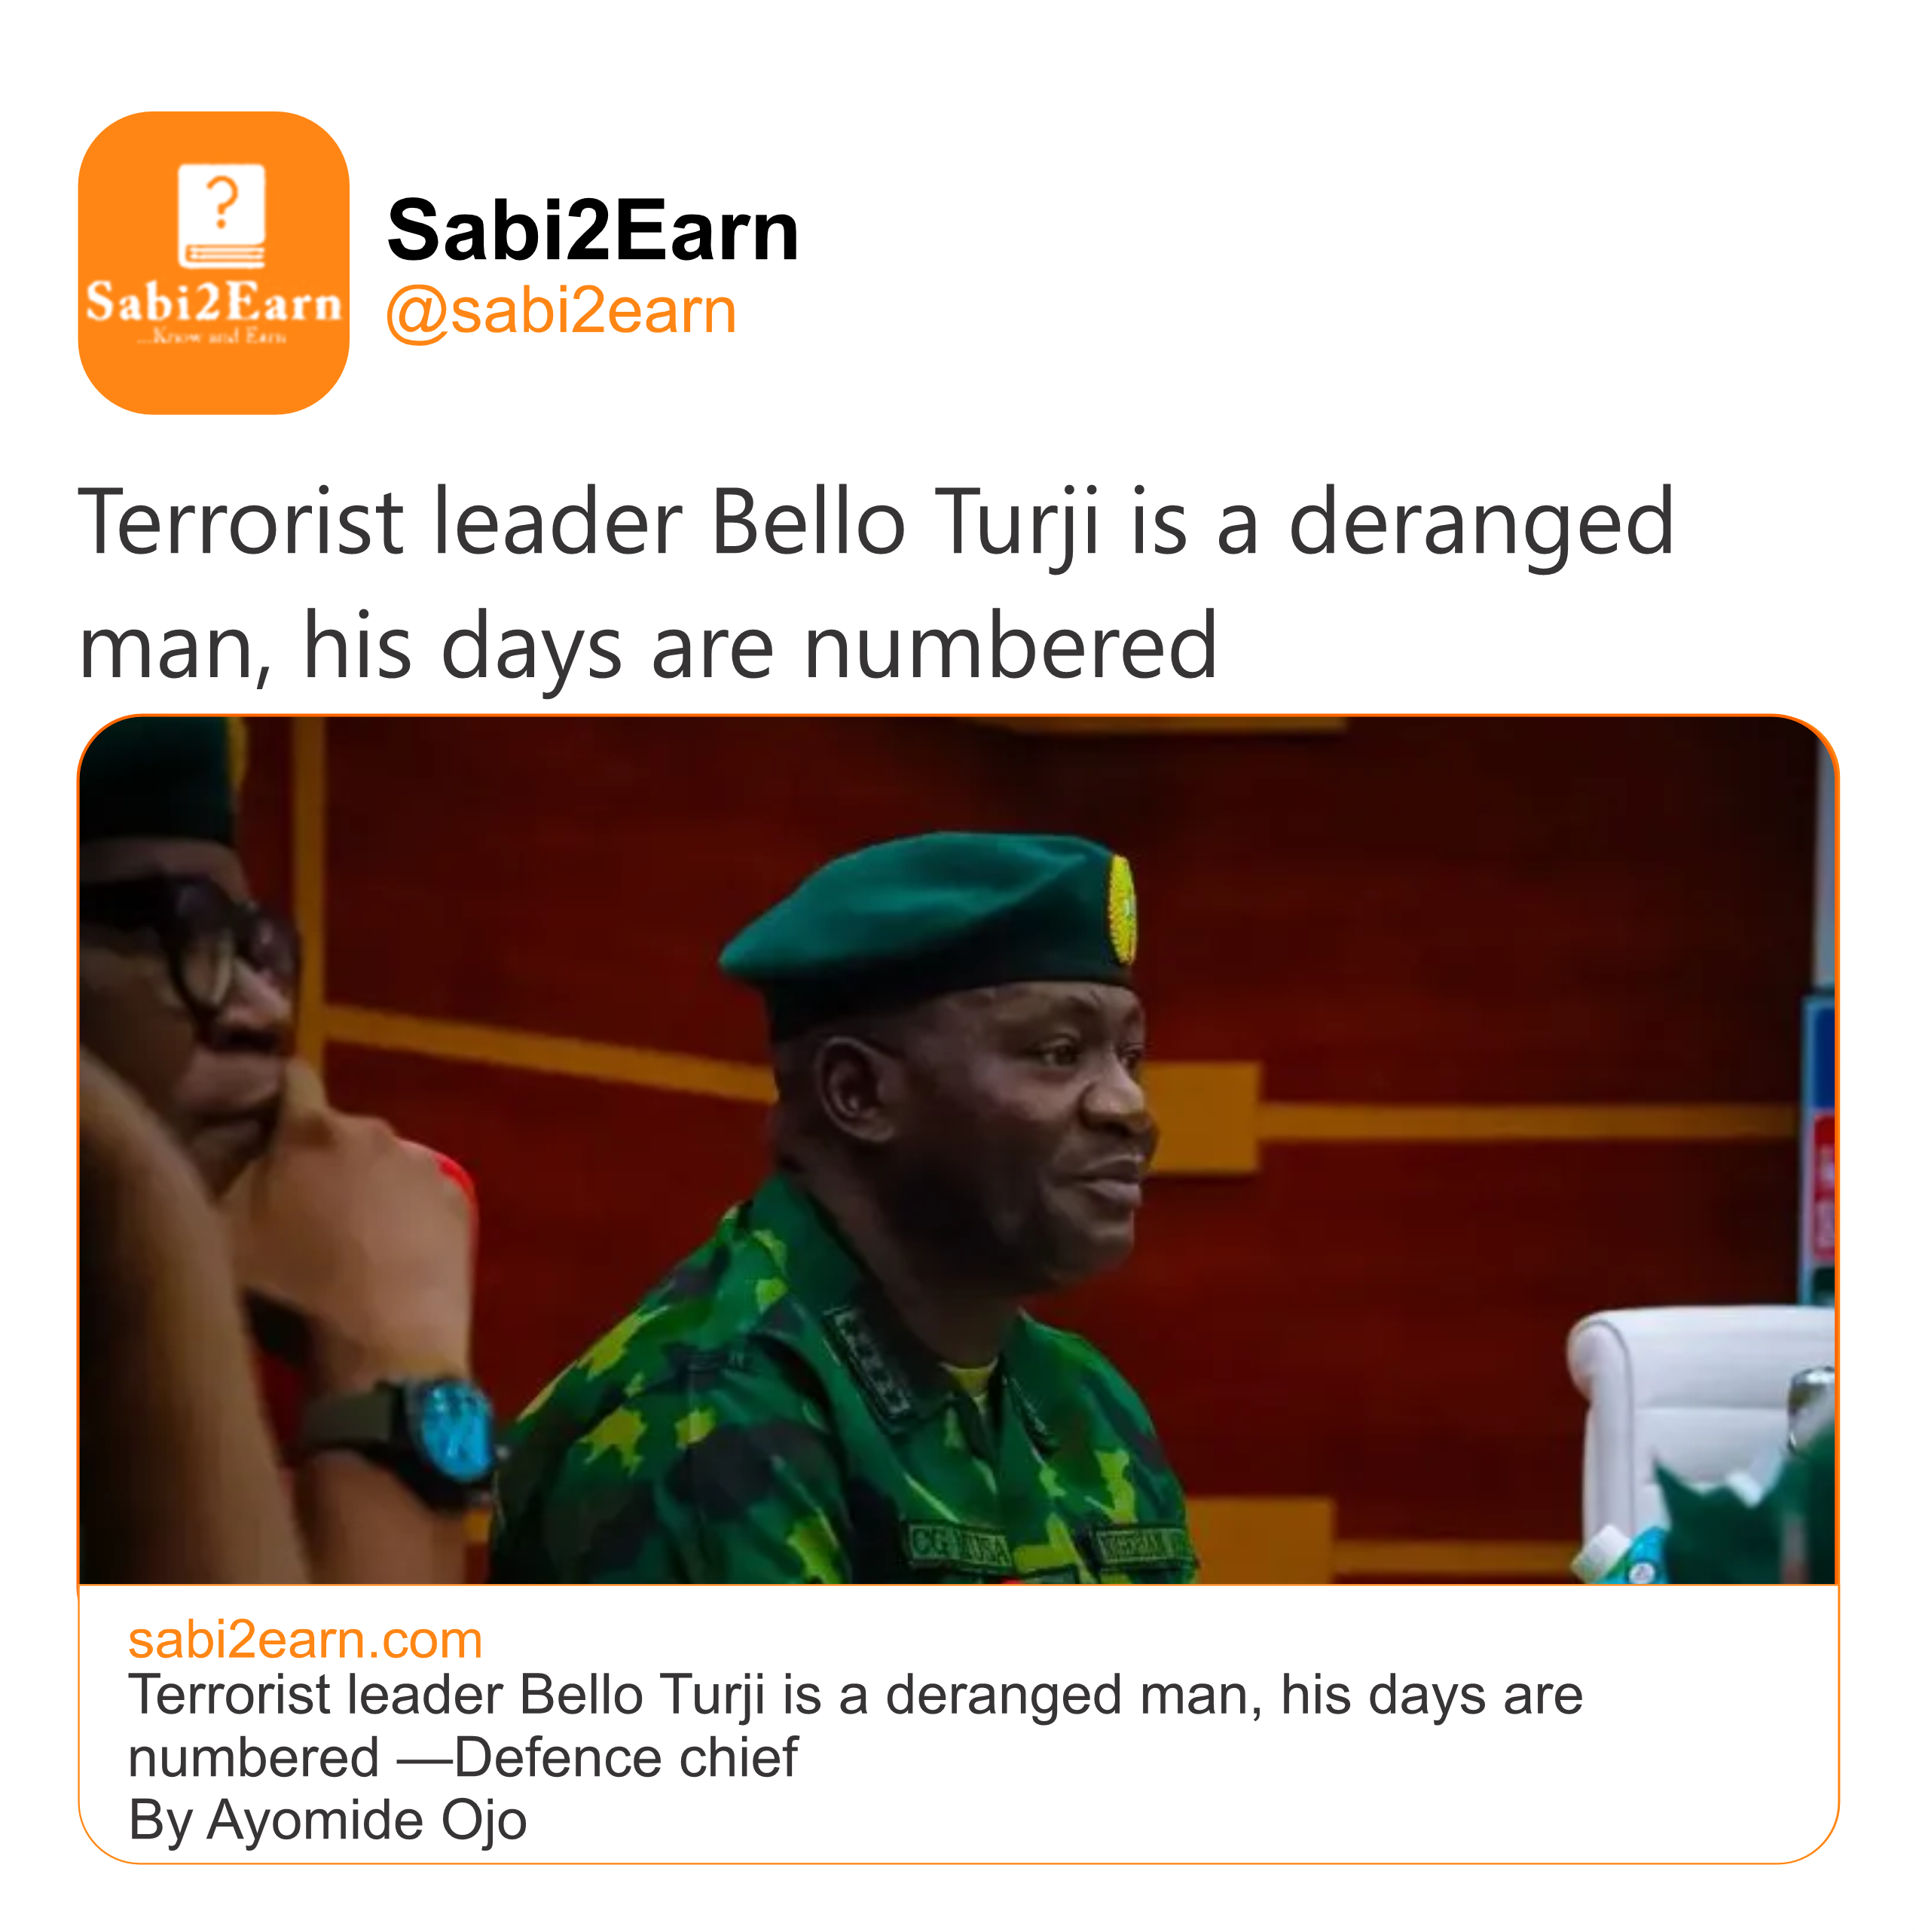This screenshot has width=1916, height=1932.
Task: Click the post line 'man, his days are numbered'
Action: [x=647, y=646]
